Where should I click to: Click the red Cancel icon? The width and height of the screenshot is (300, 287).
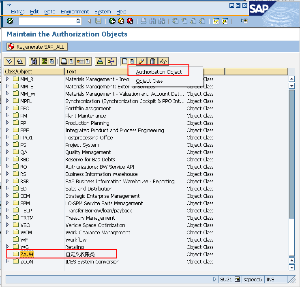[130, 21]
